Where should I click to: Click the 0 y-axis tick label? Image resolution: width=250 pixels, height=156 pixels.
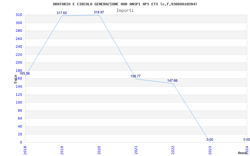pyautogui.click(x=21, y=142)
